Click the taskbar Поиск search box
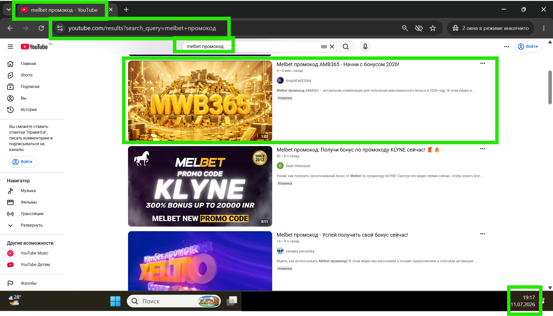 [174, 301]
